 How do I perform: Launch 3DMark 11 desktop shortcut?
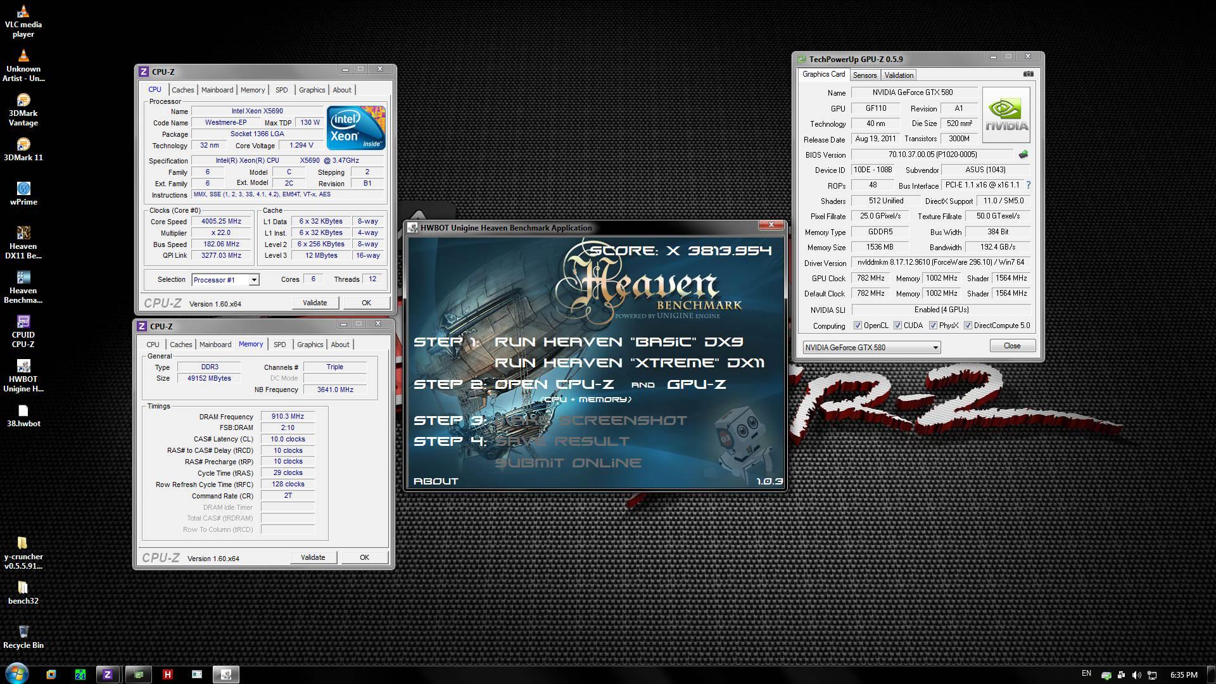23,149
